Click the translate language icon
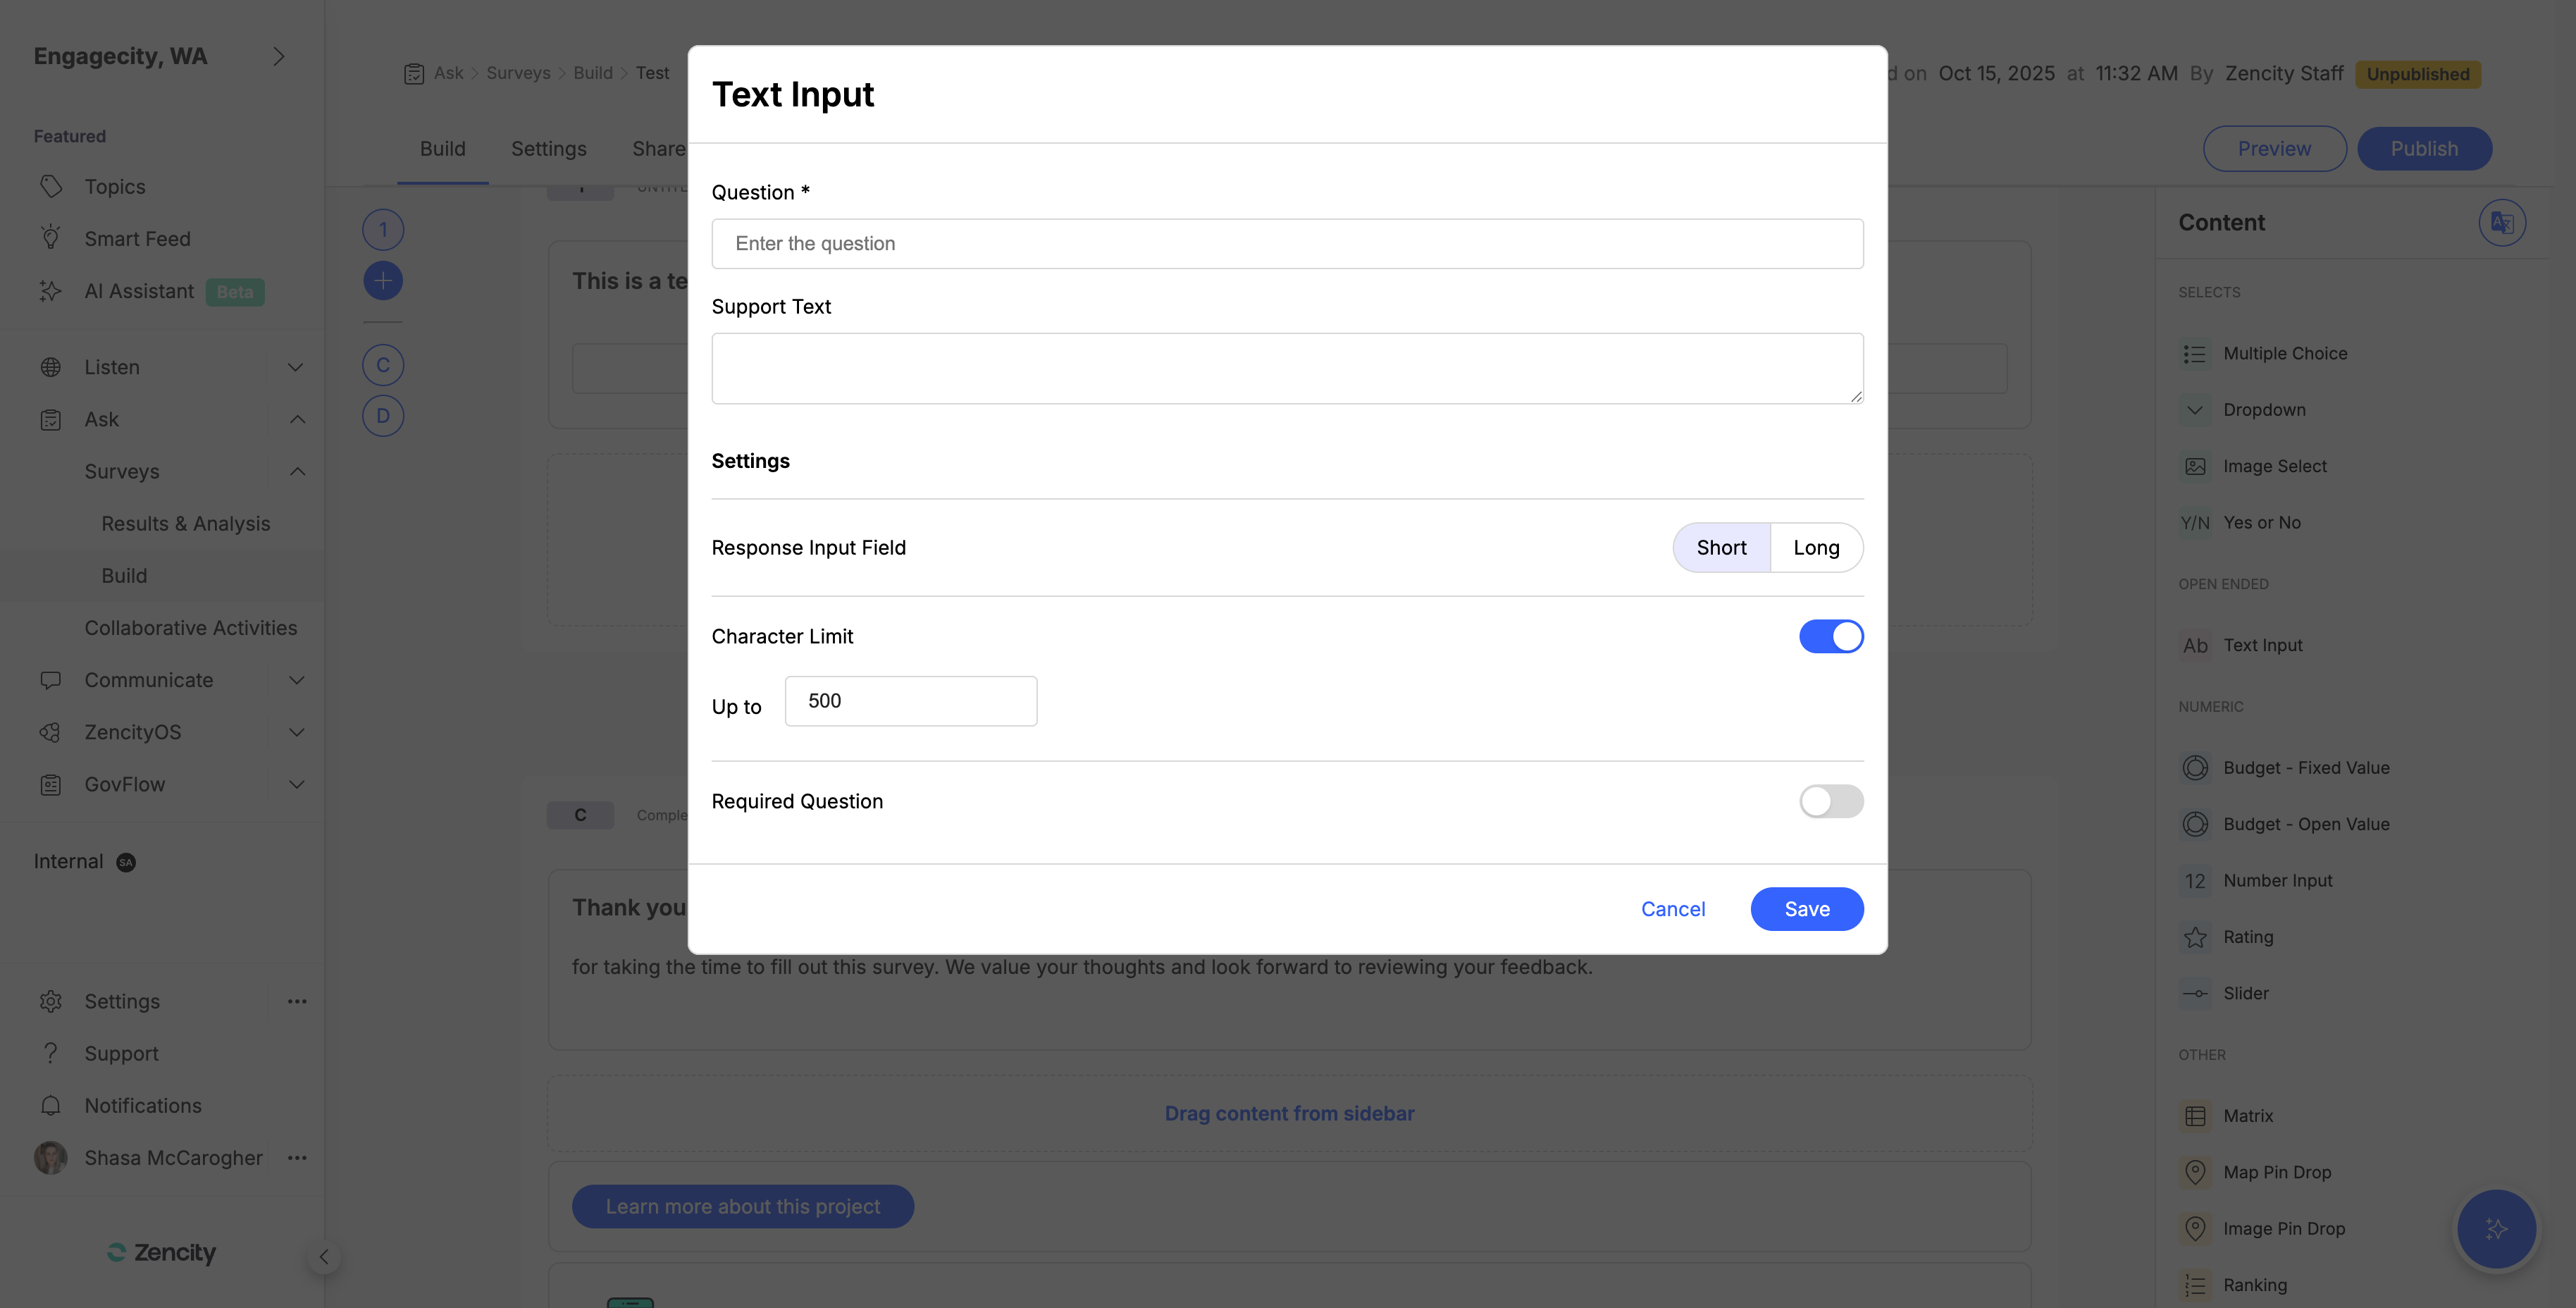 pyautogui.click(x=2501, y=222)
